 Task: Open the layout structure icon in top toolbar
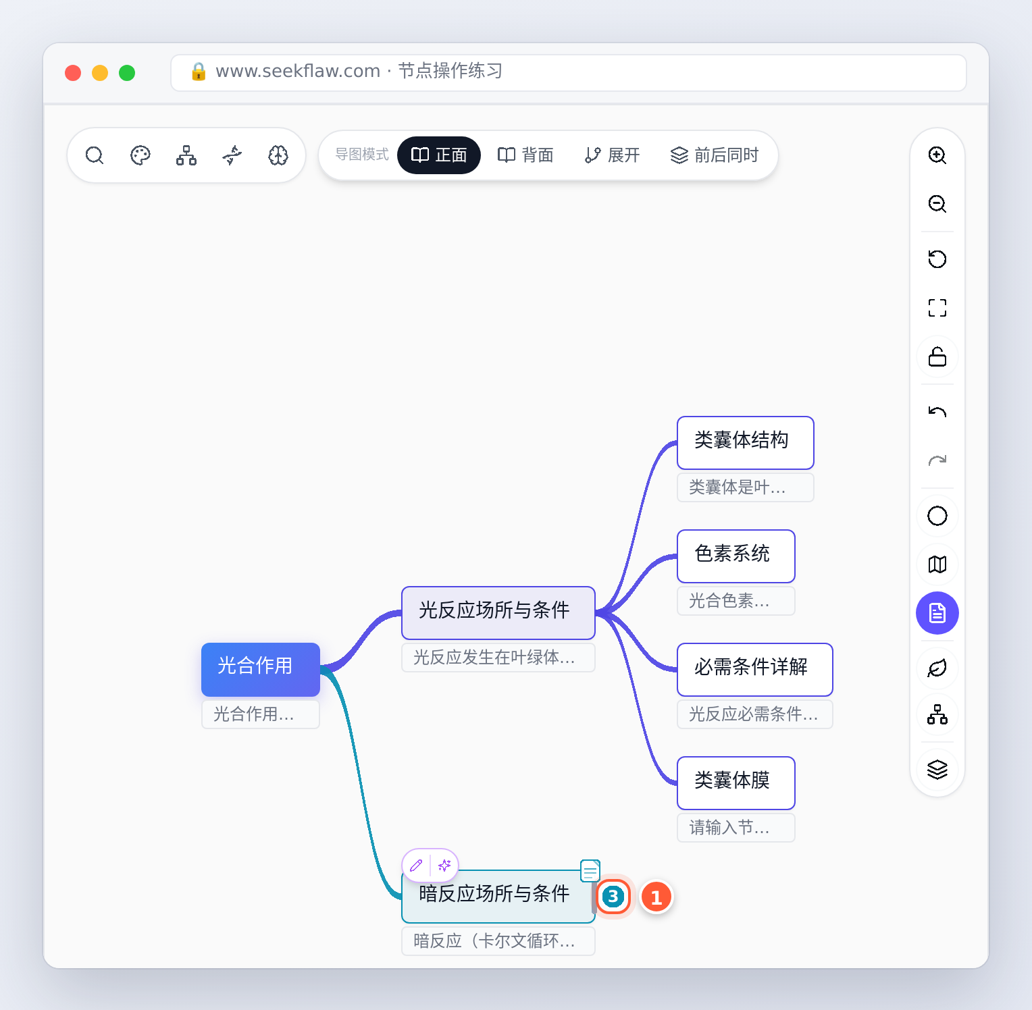pyautogui.click(x=186, y=155)
